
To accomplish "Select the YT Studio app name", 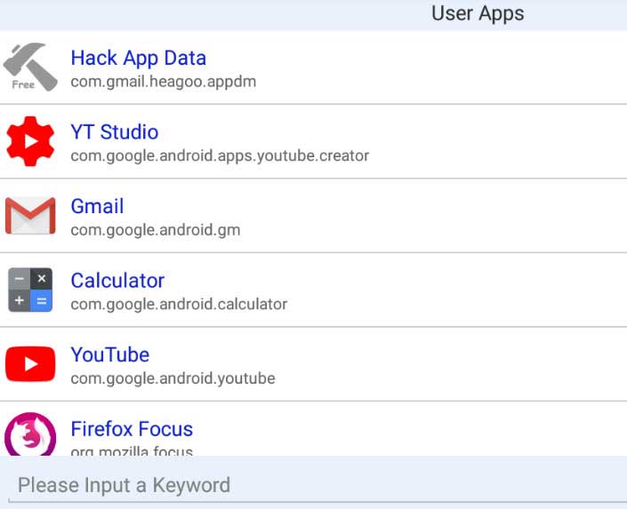I will (115, 131).
